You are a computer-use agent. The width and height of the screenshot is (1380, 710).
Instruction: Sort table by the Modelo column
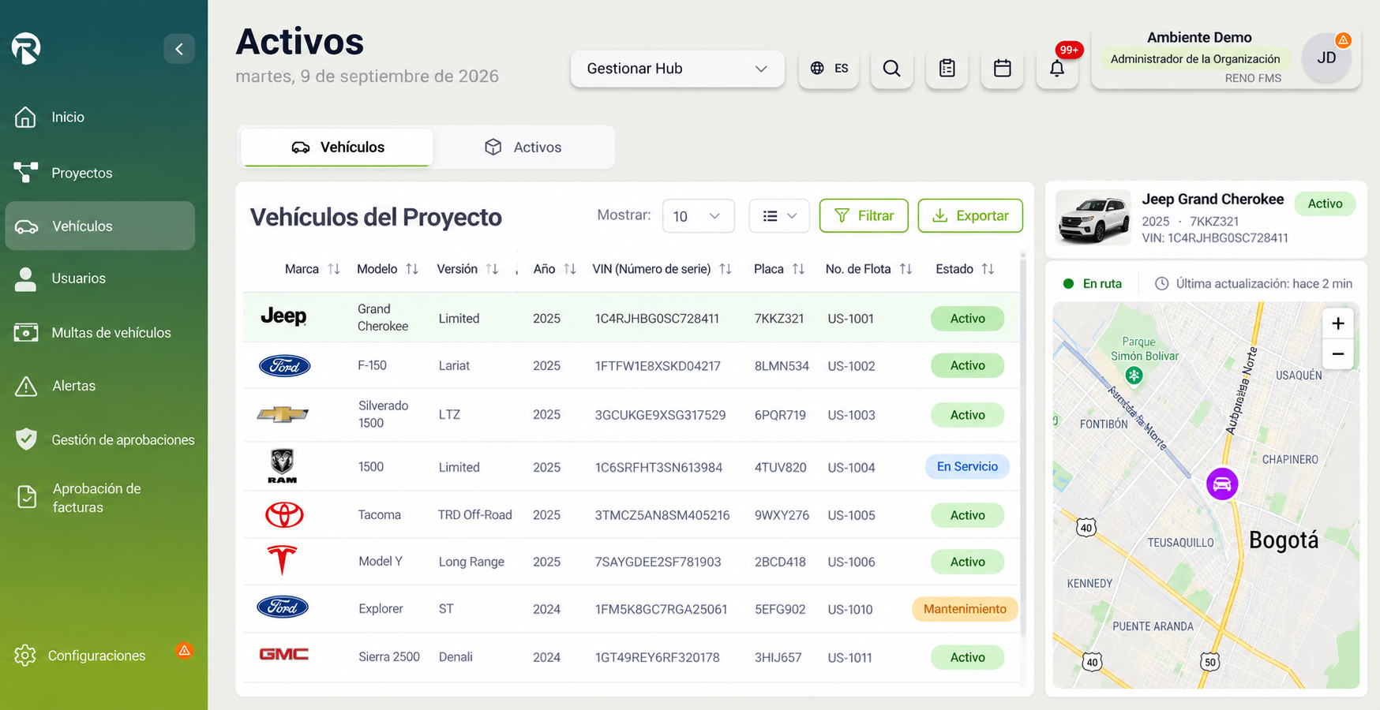[x=412, y=269]
